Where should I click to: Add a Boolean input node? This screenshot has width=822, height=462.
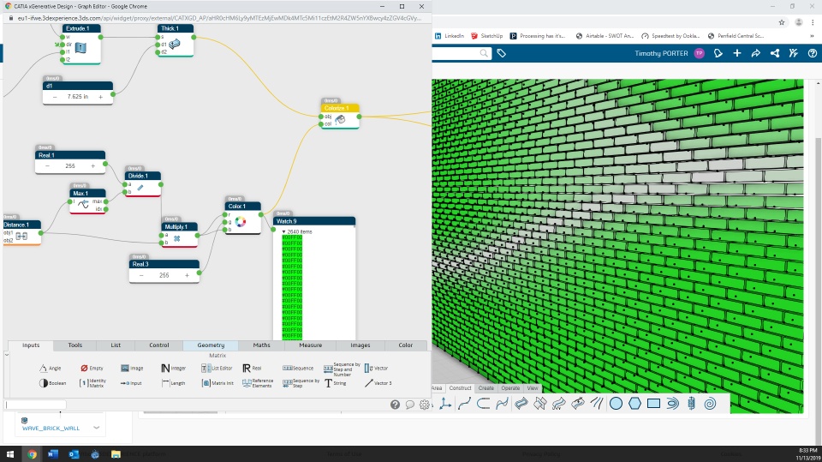point(52,383)
